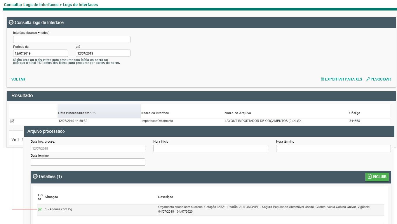
Task: Export results with EXPORTAR PARA XLS
Action: tap(341, 79)
